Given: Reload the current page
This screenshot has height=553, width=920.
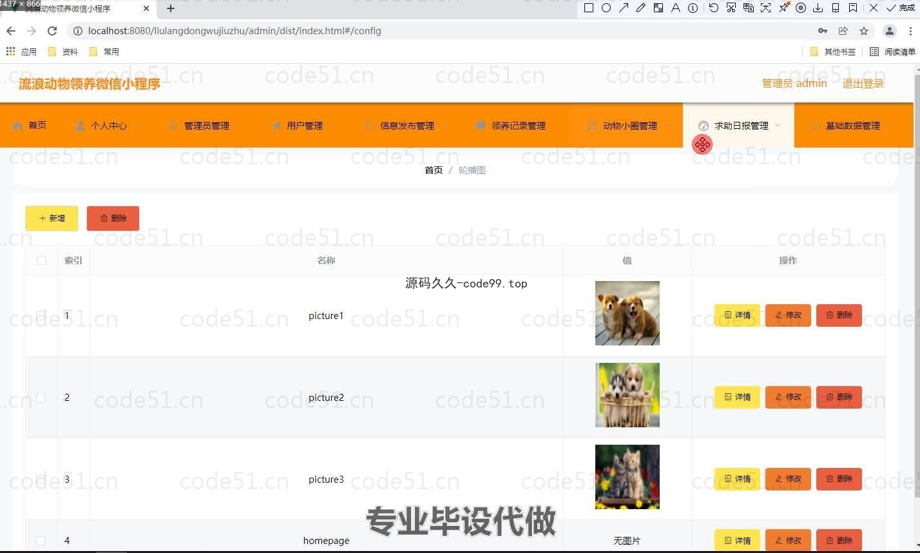Looking at the screenshot, I should pyautogui.click(x=52, y=31).
